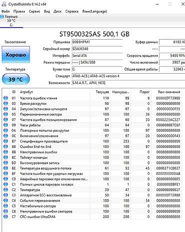185x232 pixels.
Task: Click status icon for attribute B7 row
Action: 5,141
